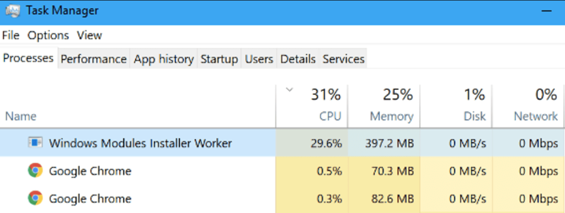This screenshot has width=565, height=213.
Task: Show the Details tab
Action: pyautogui.click(x=297, y=59)
